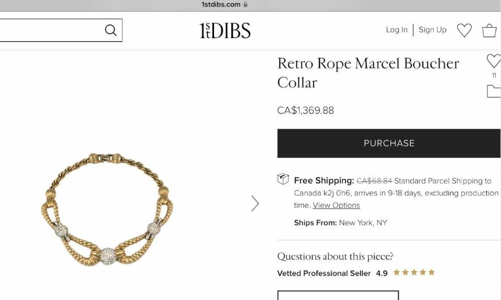Image resolution: width=501 pixels, height=300 pixels.
Task: Open the shopping bag cart icon
Action: (x=489, y=31)
